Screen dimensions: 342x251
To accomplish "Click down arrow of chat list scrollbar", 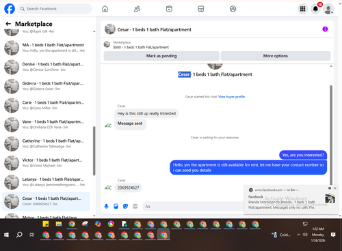I will 94,216.
